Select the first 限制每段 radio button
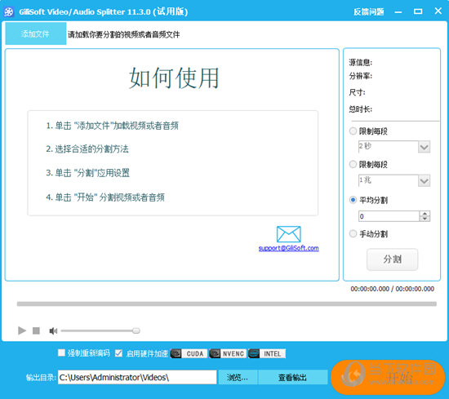Screen dimensions: 449x399 (x=353, y=131)
